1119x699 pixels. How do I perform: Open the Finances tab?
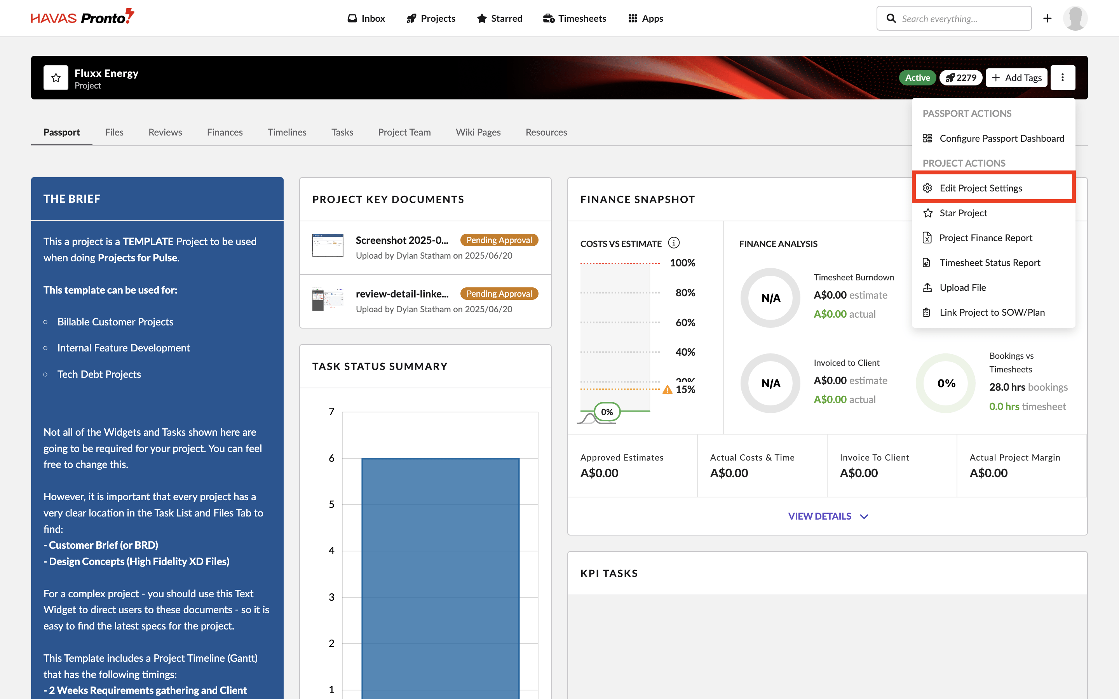pyautogui.click(x=225, y=132)
